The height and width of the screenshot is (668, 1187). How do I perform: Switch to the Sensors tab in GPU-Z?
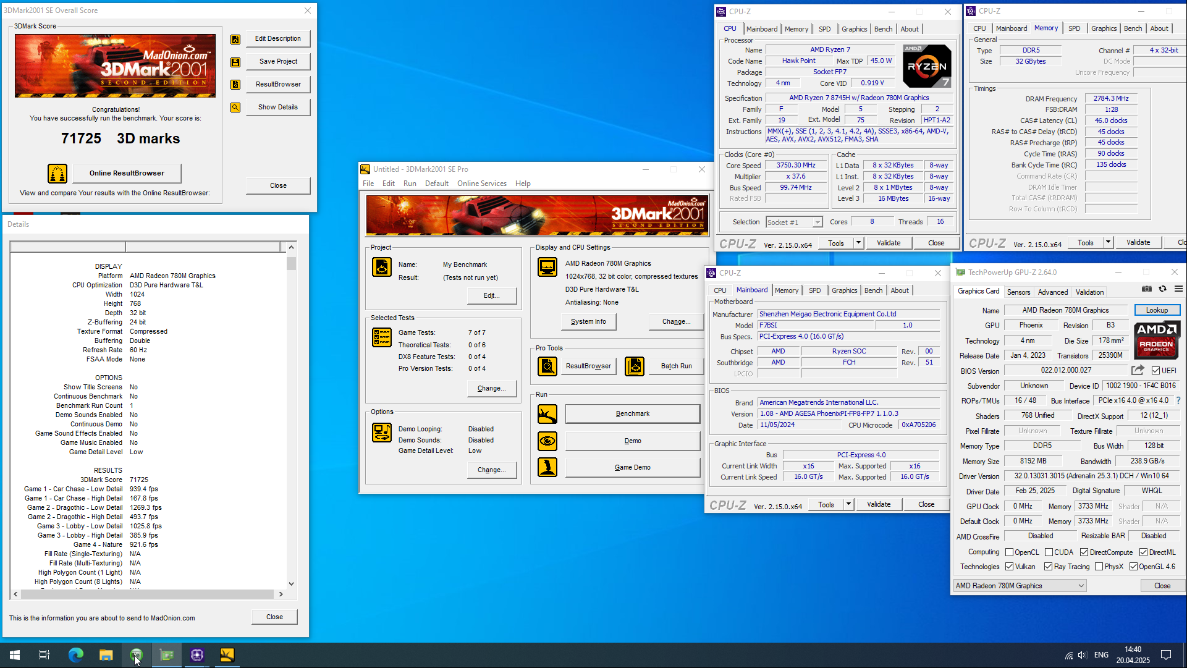click(1018, 292)
